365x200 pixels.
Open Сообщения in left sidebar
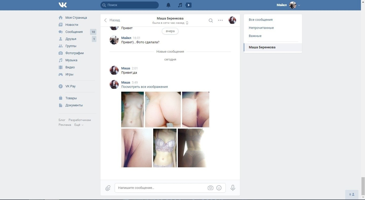pyautogui.click(x=74, y=32)
